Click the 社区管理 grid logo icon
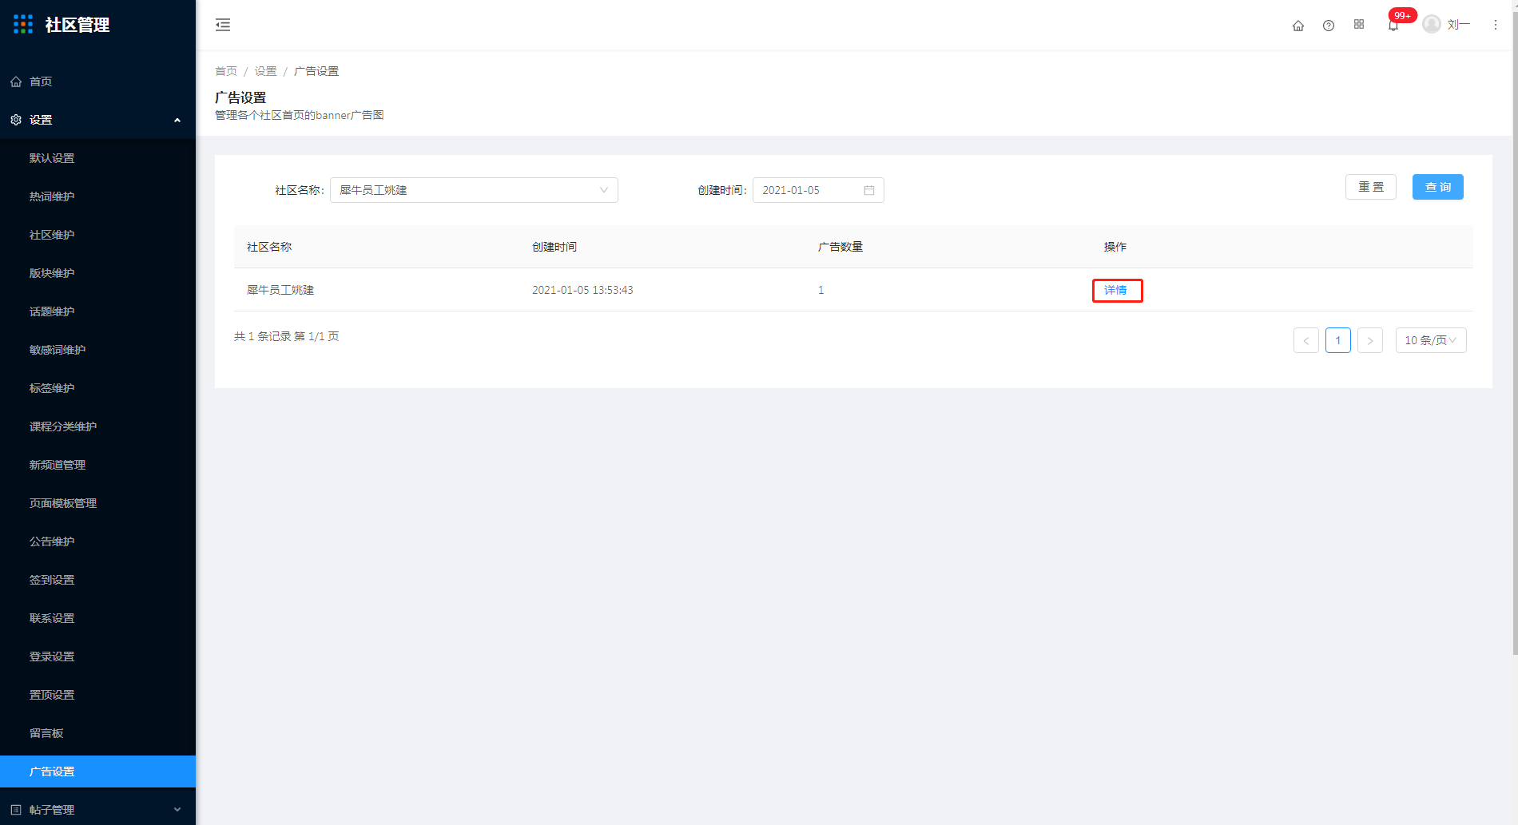Viewport: 1518px width, 825px height. (23, 24)
